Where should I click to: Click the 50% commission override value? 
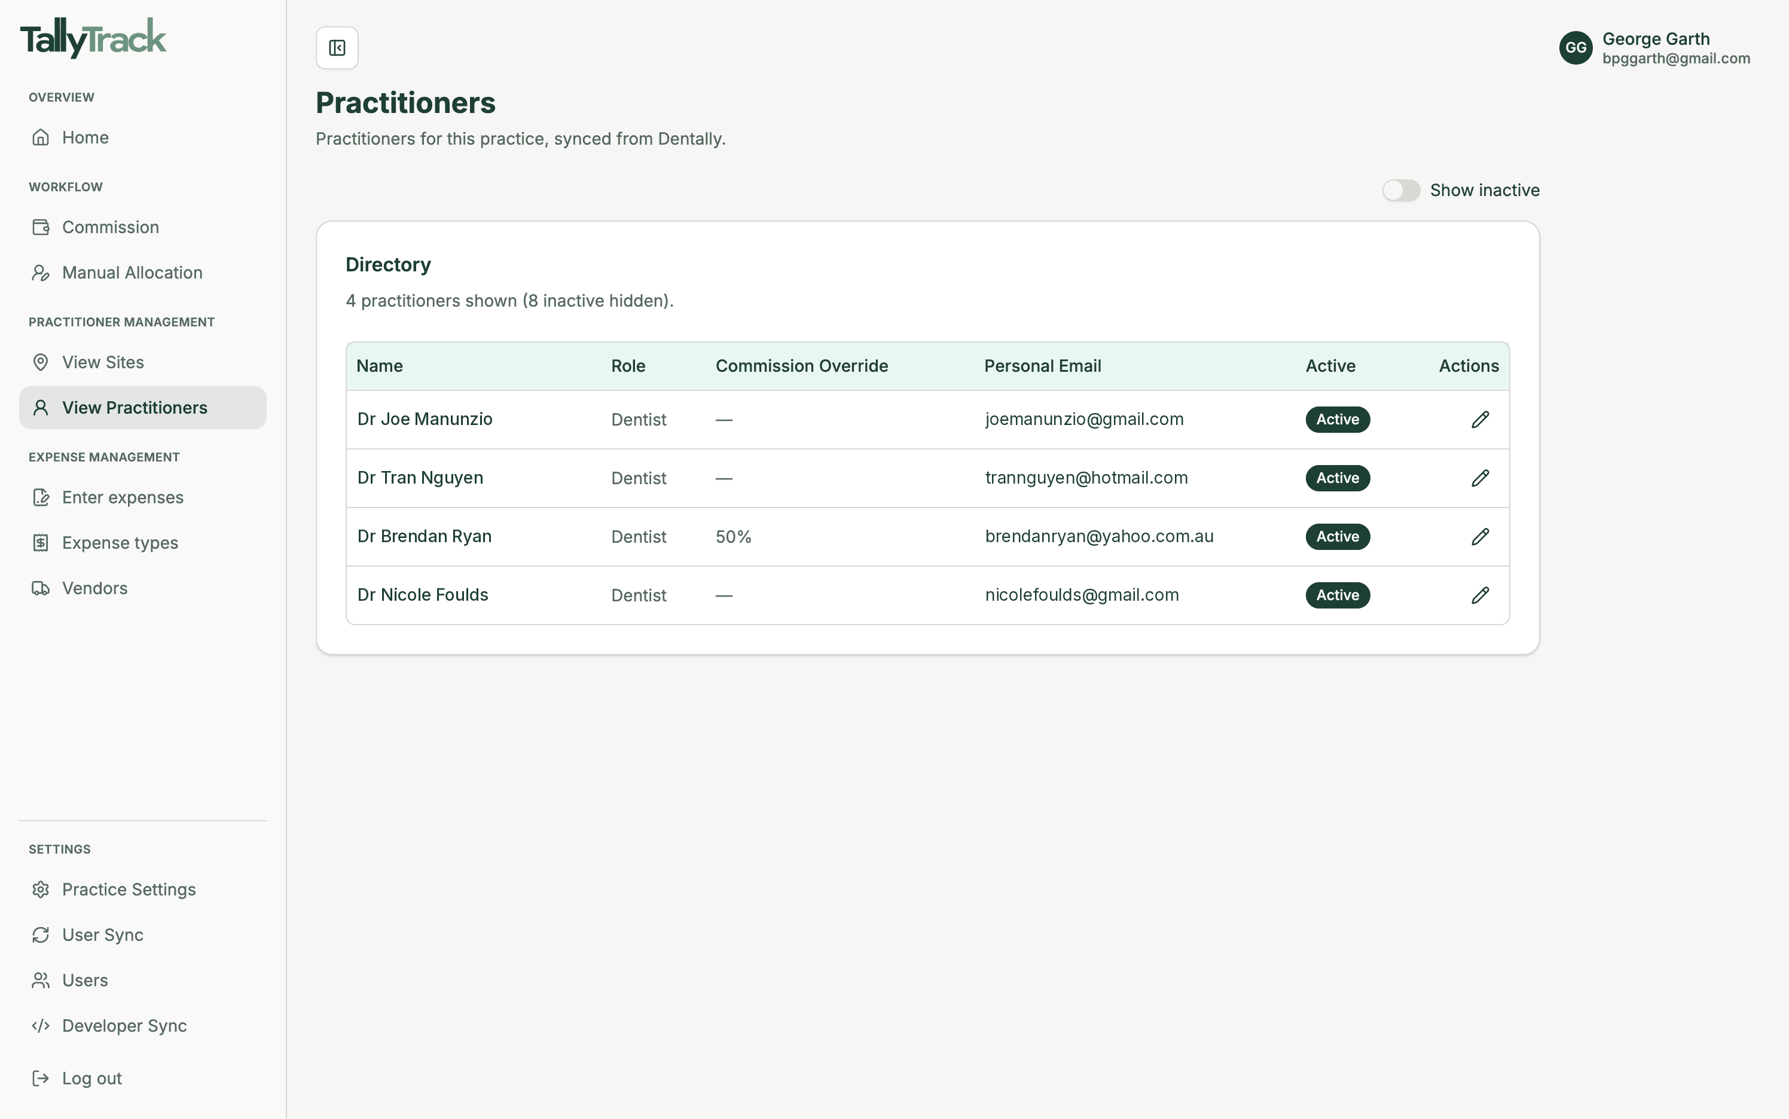point(734,537)
